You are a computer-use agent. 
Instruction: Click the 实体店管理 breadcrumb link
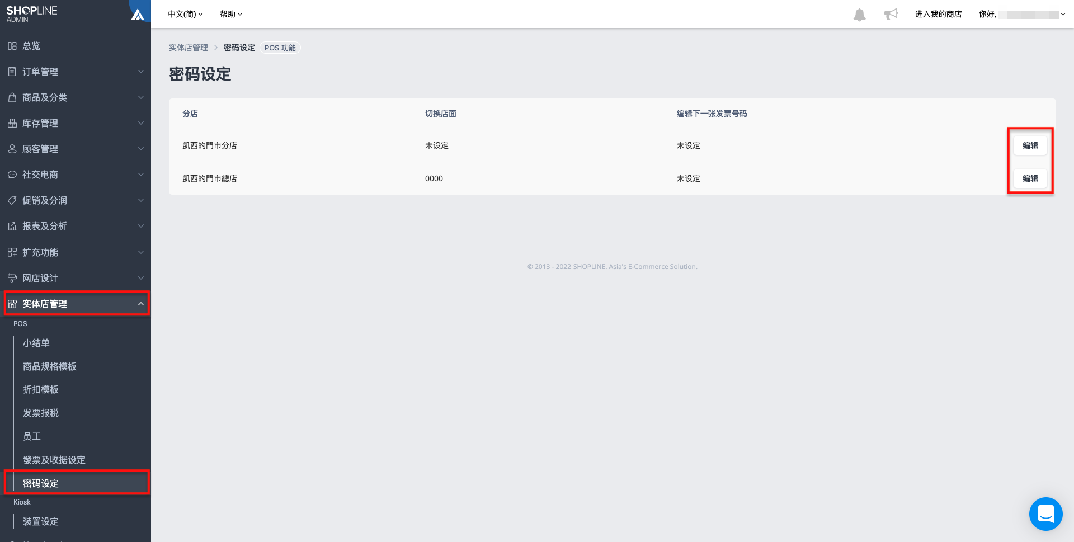pos(189,48)
